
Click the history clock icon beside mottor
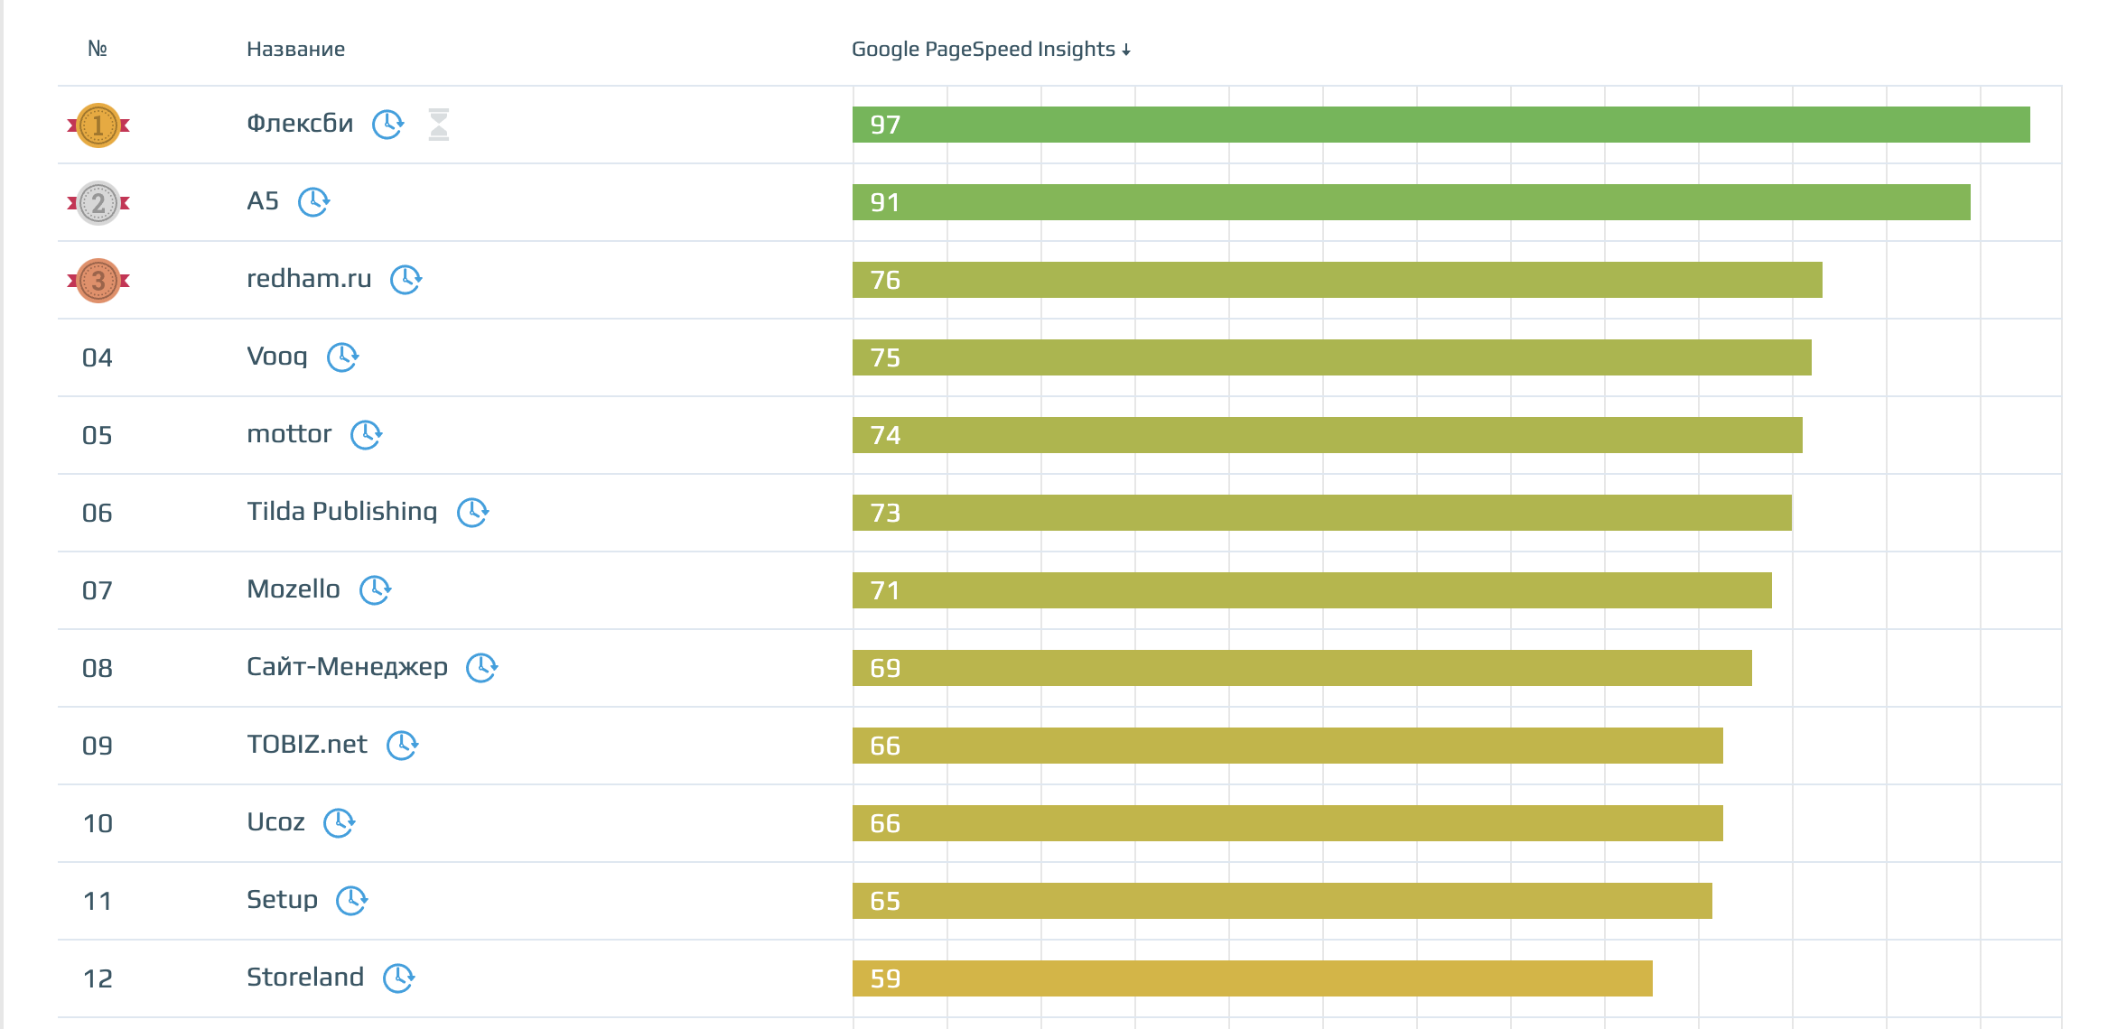point(366,435)
